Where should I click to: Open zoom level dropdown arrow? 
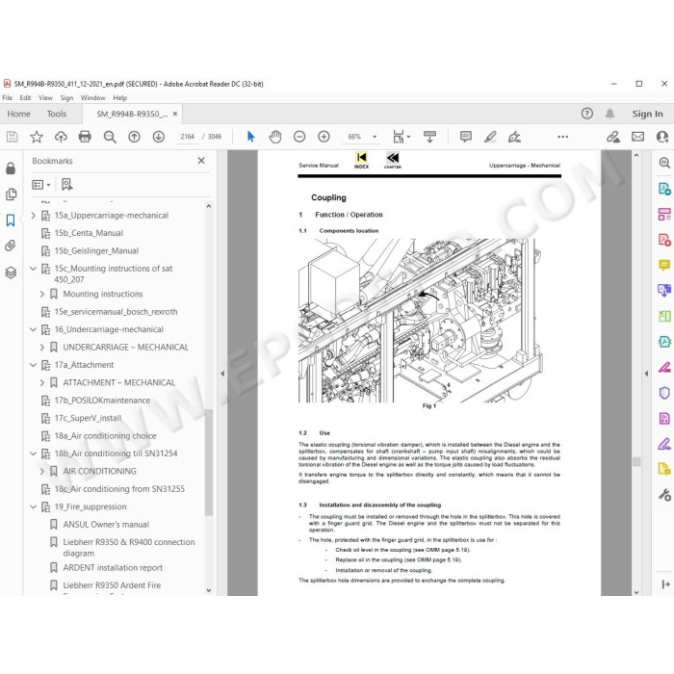(375, 137)
